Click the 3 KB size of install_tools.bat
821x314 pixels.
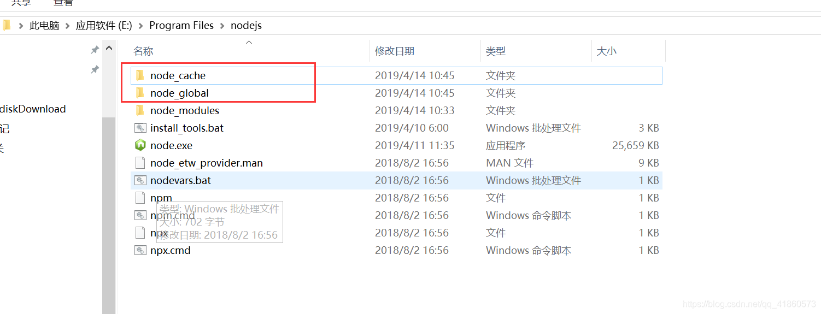(x=649, y=128)
